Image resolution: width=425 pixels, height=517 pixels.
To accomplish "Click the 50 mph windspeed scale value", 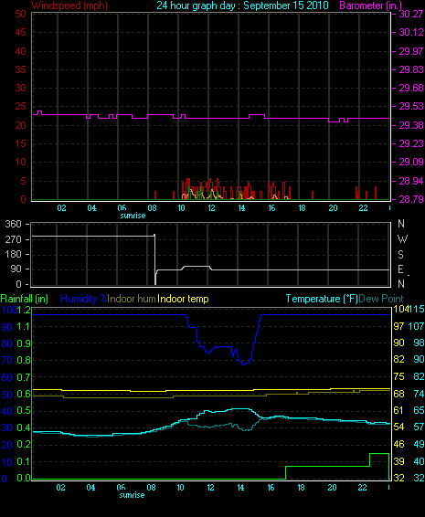I will pos(20,15).
